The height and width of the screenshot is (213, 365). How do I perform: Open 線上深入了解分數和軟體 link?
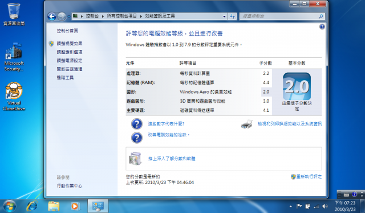point(172,159)
